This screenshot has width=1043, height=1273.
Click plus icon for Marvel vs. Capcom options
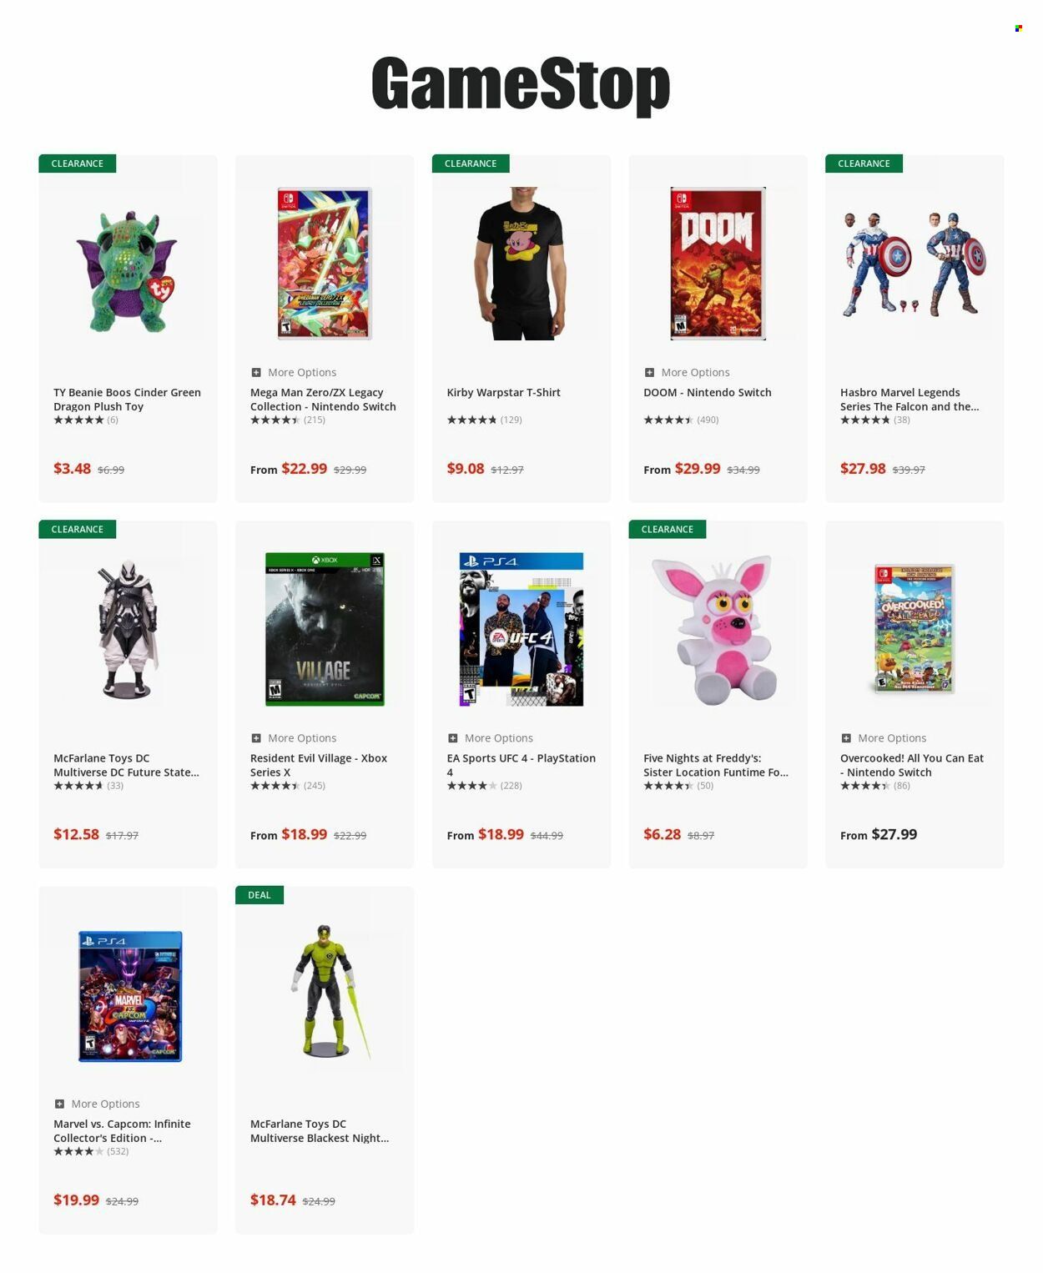59,1104
